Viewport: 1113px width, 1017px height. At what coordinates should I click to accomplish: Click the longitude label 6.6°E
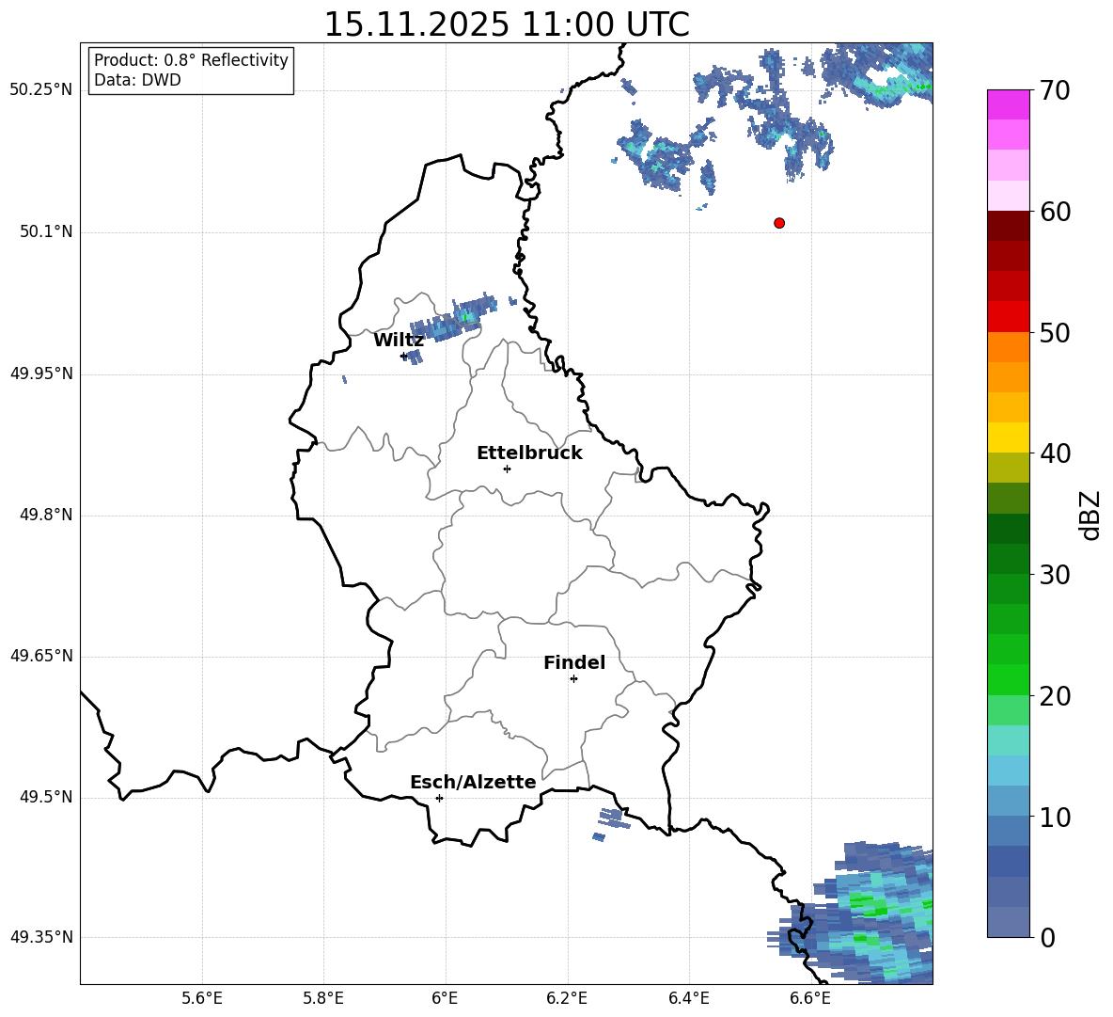[810, 998]
